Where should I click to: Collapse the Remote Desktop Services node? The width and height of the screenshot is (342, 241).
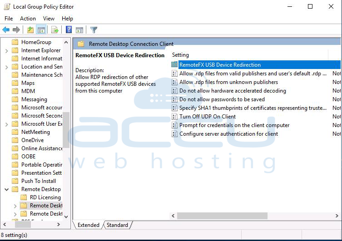tap(6, 189)
